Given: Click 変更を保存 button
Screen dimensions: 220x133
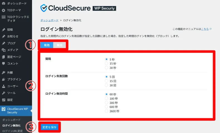Looking at the screenshot, I should tap(49, 127).
